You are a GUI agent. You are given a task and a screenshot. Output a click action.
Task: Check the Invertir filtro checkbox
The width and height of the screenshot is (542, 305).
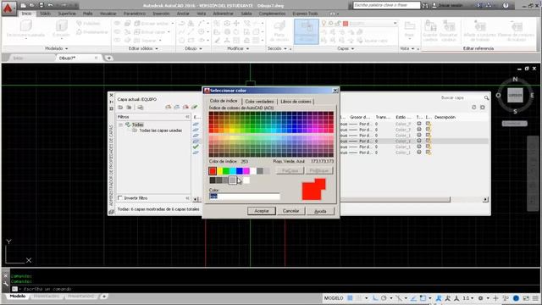120,198
